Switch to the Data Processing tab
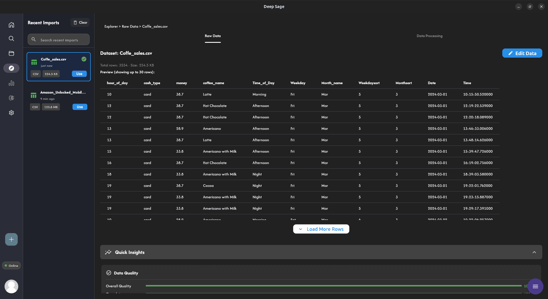 pyautogui.click(x=429, y=36)
